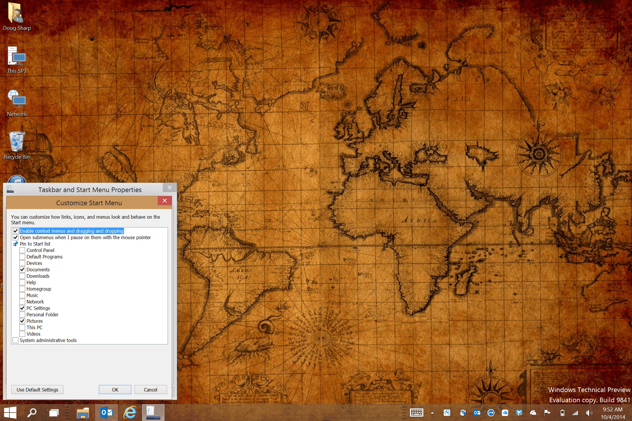This screenshot has width=632, height=421.
Task: Check the Homegroup checkbox
Action: pos(22,289)
